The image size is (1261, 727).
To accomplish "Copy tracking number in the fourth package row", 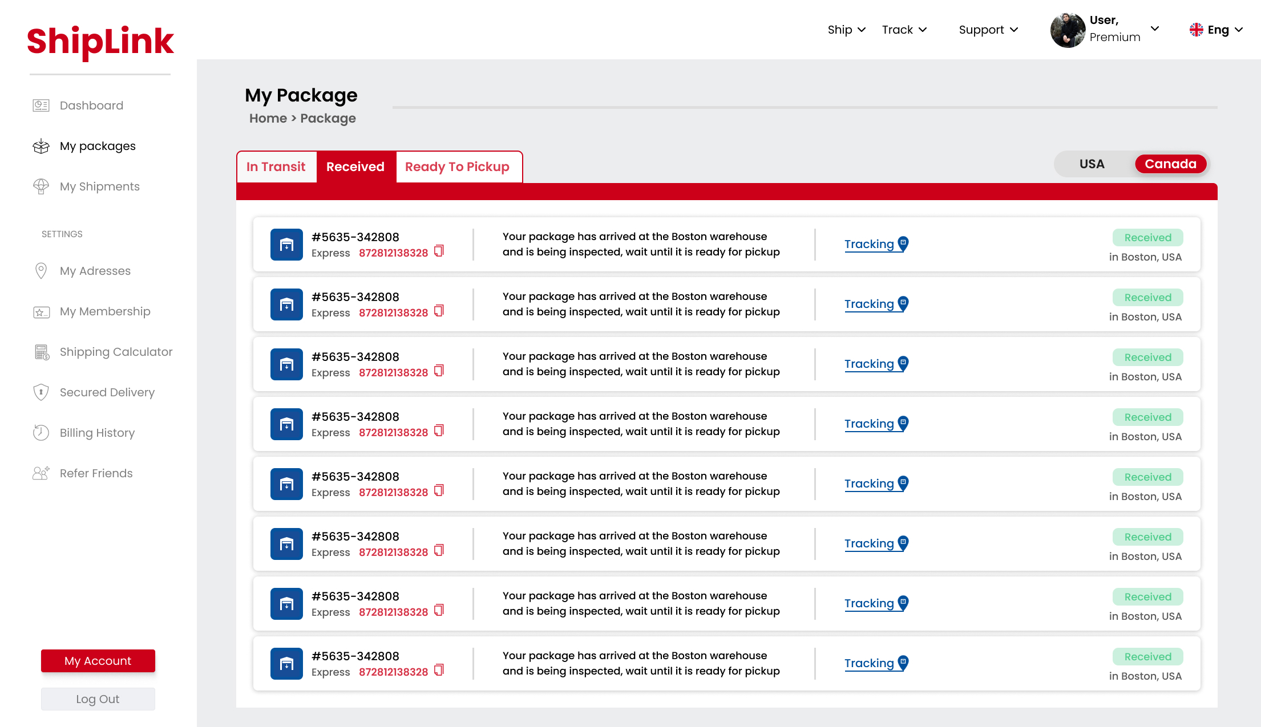I will 439,431.
